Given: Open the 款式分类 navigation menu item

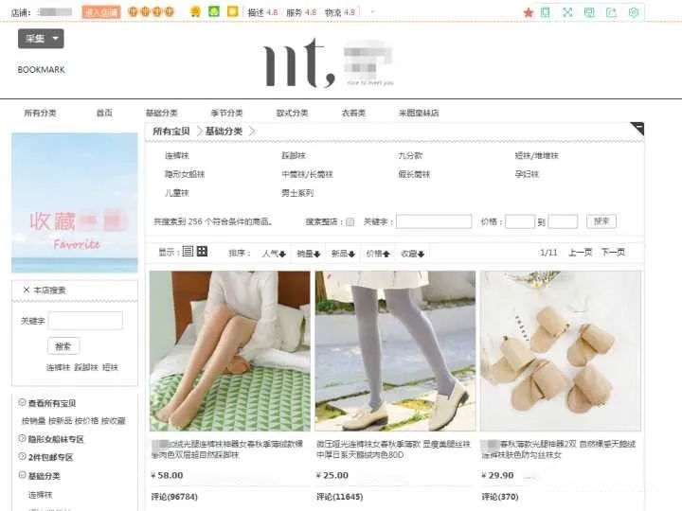Looking at the screenshot, I should pyautogui.click(x=293, y=113).
